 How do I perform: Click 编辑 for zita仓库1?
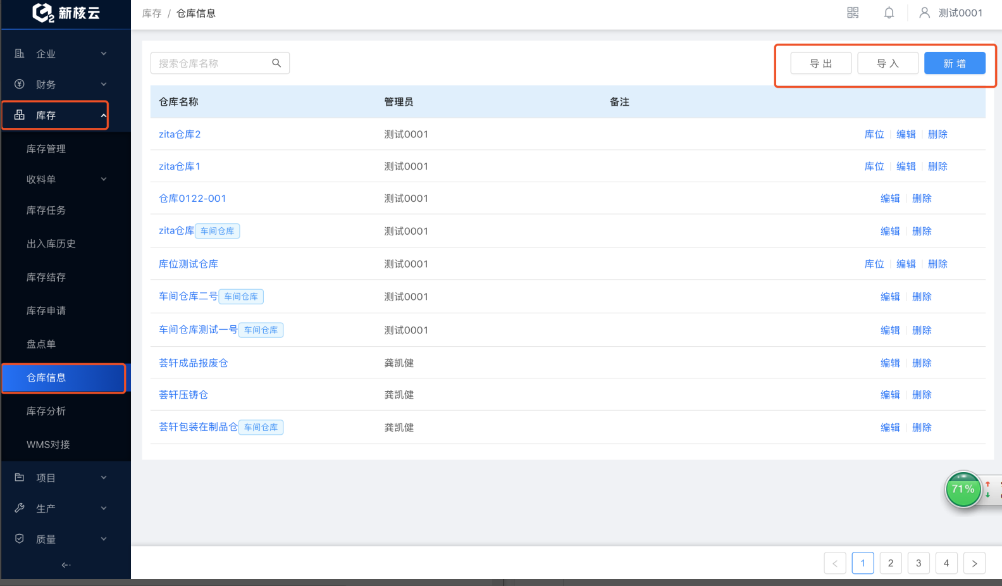[906, 166]
